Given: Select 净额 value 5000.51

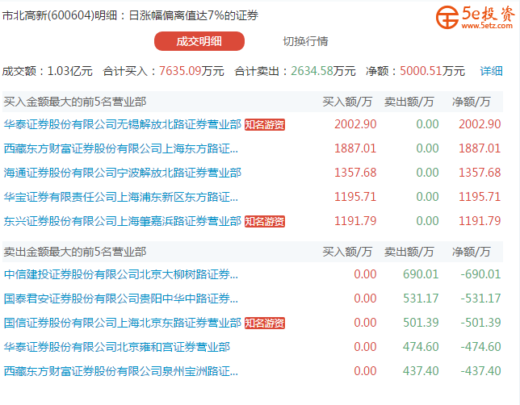Looking at the screenshot, I should tap(421, 71).
